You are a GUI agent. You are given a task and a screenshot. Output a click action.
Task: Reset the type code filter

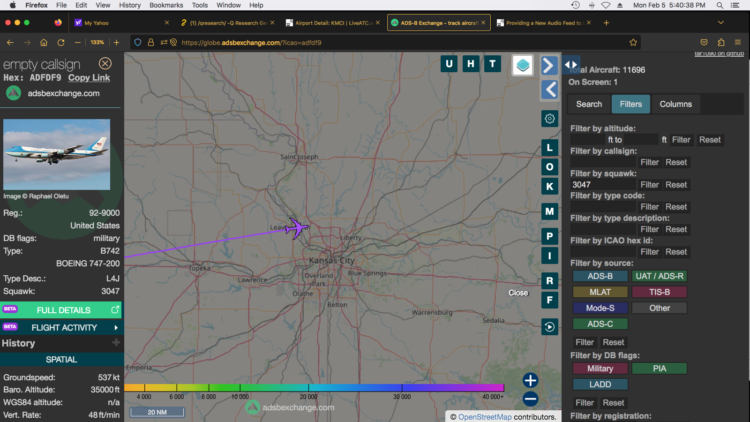(x=676, y=207)
